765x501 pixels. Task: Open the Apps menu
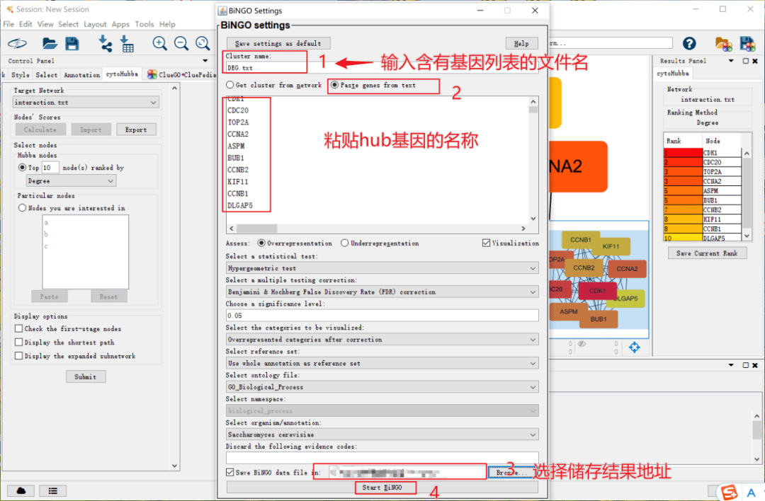coord(120,24)
